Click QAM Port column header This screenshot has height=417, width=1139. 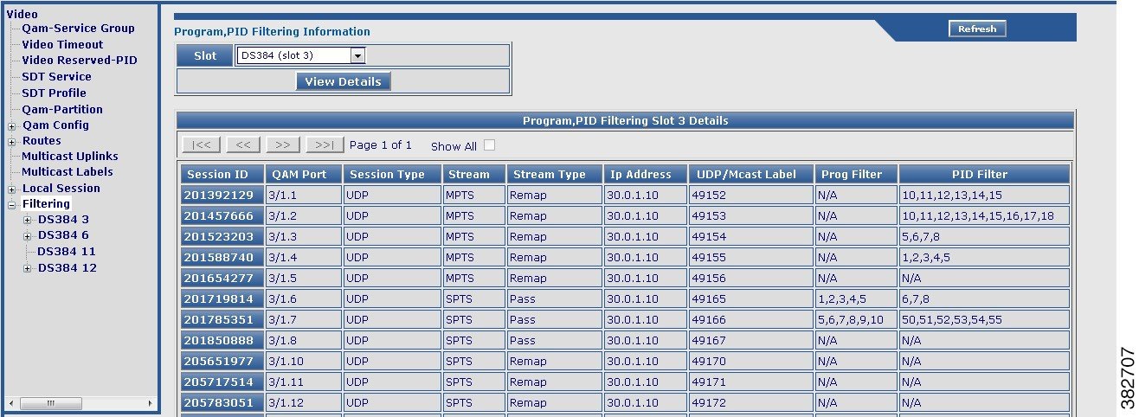tap(303, 174)
